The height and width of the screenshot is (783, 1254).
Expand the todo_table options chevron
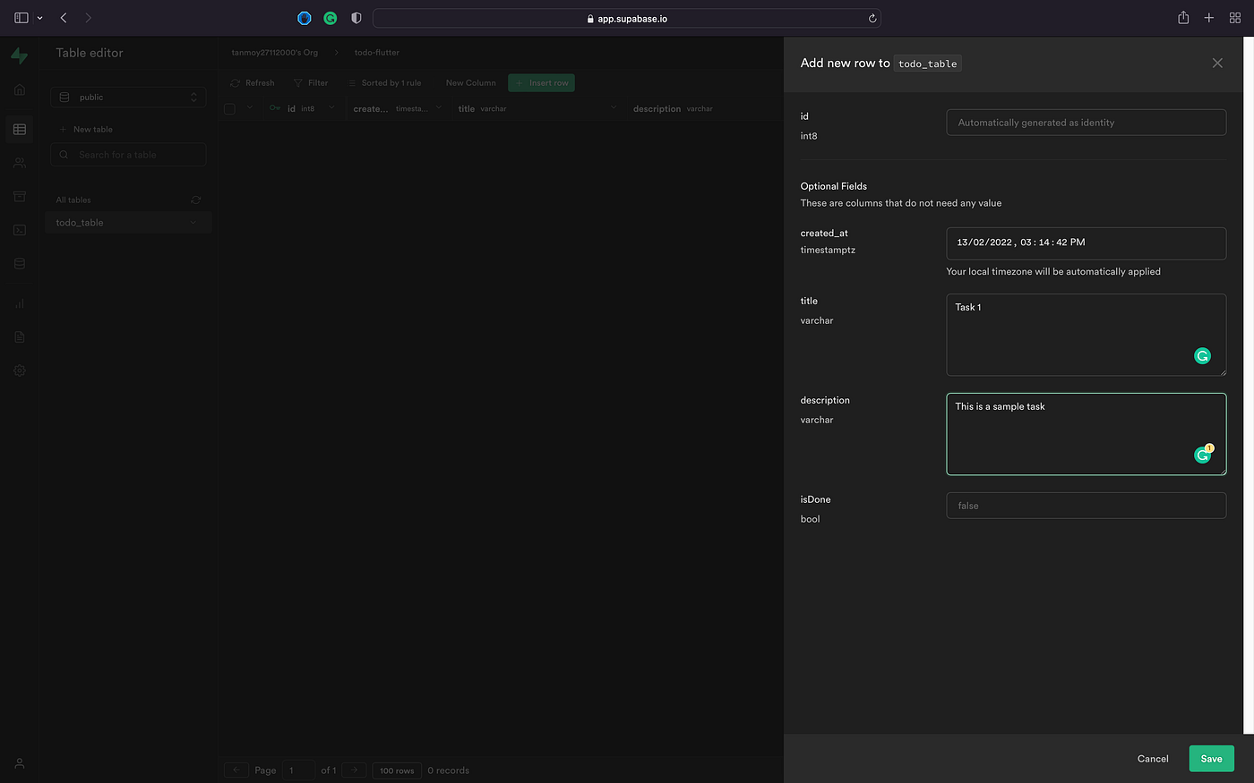[x=193, y=222]
